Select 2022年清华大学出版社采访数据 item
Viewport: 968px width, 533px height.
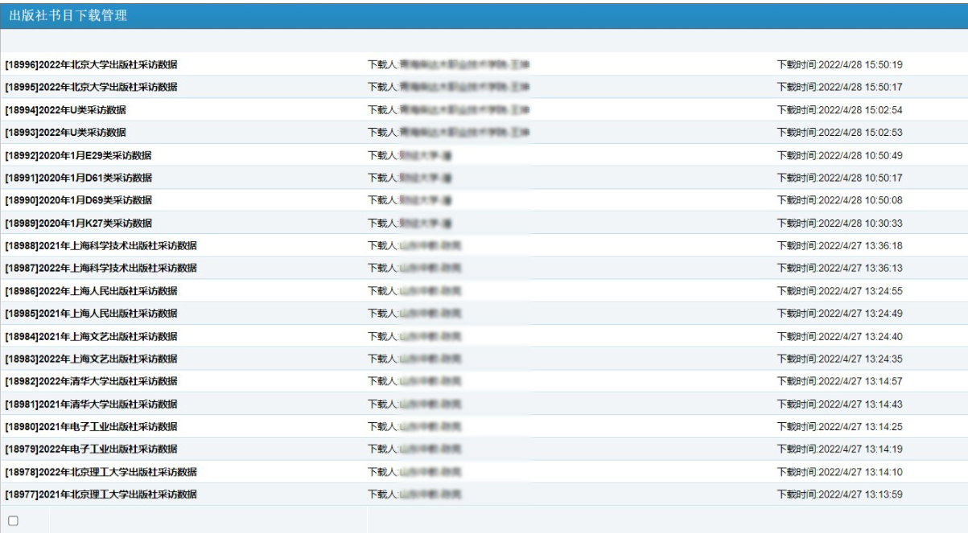(x=91, y=381)
